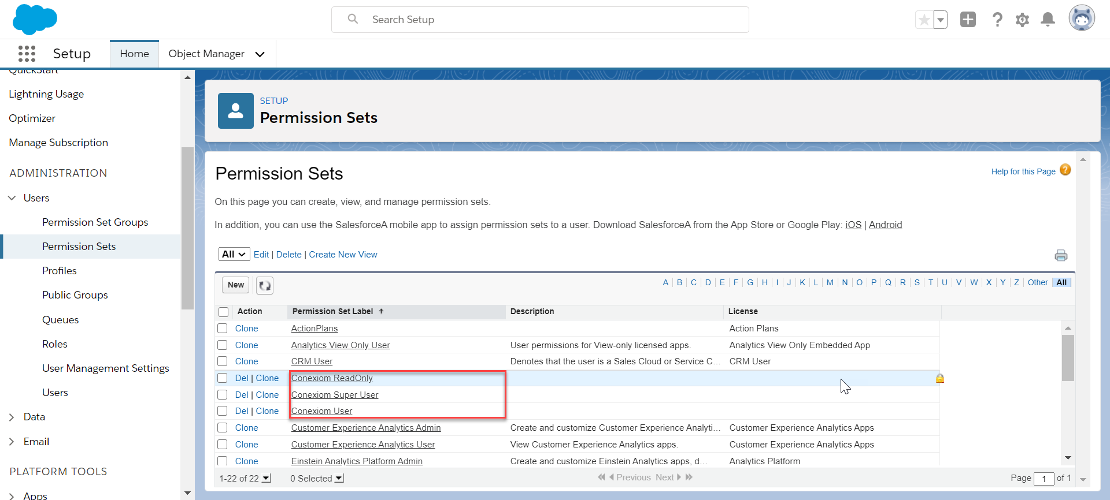Open the Conexiom Super User link

click(x=335, y=395)
